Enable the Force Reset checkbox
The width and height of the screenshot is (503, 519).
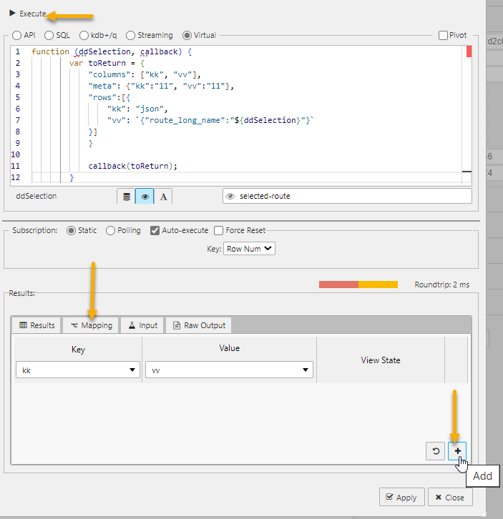(218, 230)
